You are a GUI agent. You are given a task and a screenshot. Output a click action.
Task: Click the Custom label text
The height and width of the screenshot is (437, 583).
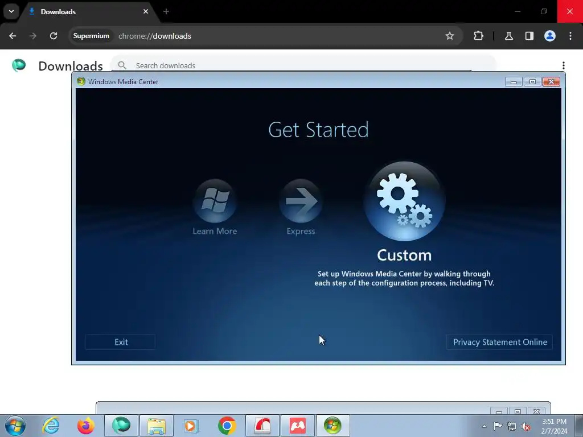tap(404, 255)
